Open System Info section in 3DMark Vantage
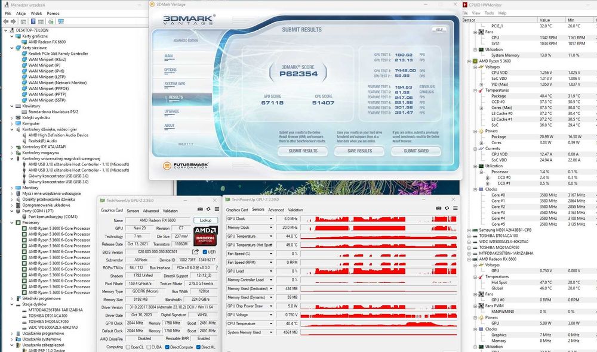The height and width of the screenshot is (352, 597). tap(175, 84)
